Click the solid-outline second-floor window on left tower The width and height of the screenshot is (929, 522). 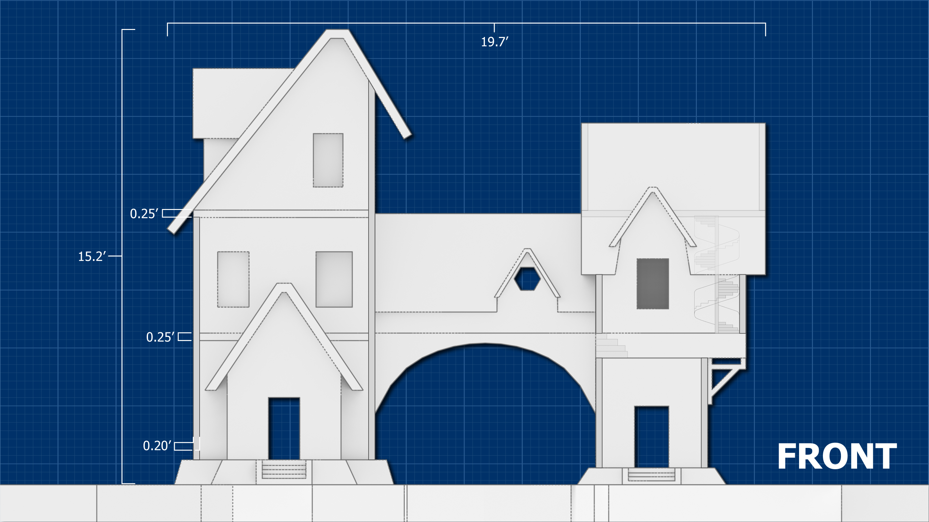(x=334, y=280)
